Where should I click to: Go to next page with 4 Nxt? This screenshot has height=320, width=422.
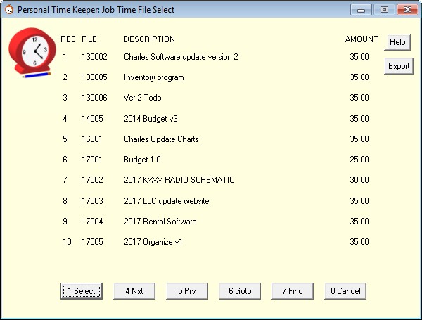(134, 291)
